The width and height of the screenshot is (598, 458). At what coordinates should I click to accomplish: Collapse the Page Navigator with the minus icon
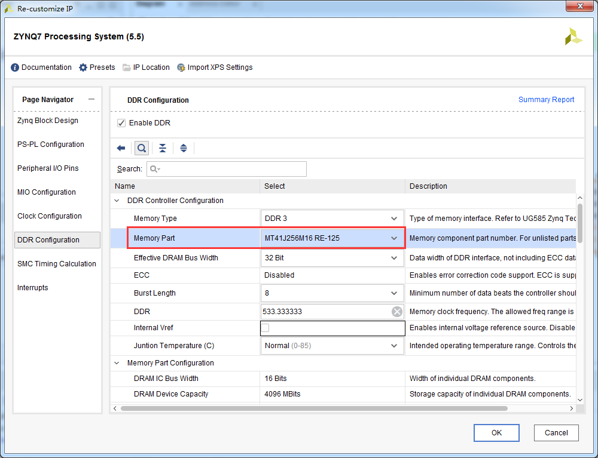(x=91, y=99)
